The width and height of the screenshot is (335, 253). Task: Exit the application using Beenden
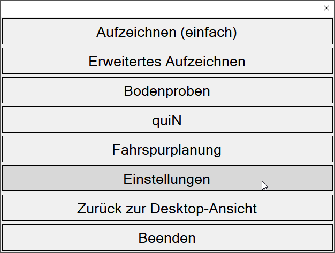coord(167,237)
